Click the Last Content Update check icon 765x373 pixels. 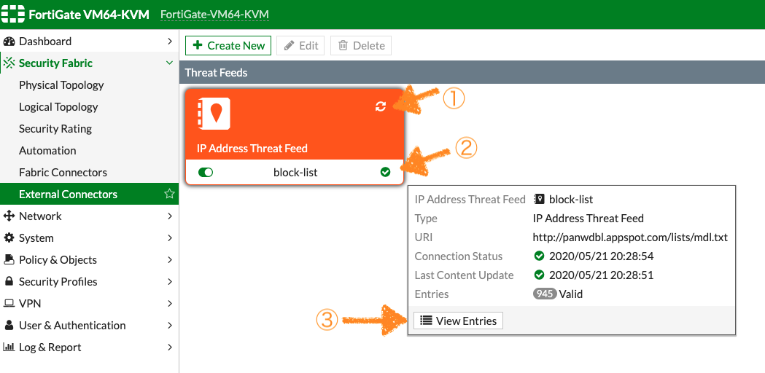point(539,275)
